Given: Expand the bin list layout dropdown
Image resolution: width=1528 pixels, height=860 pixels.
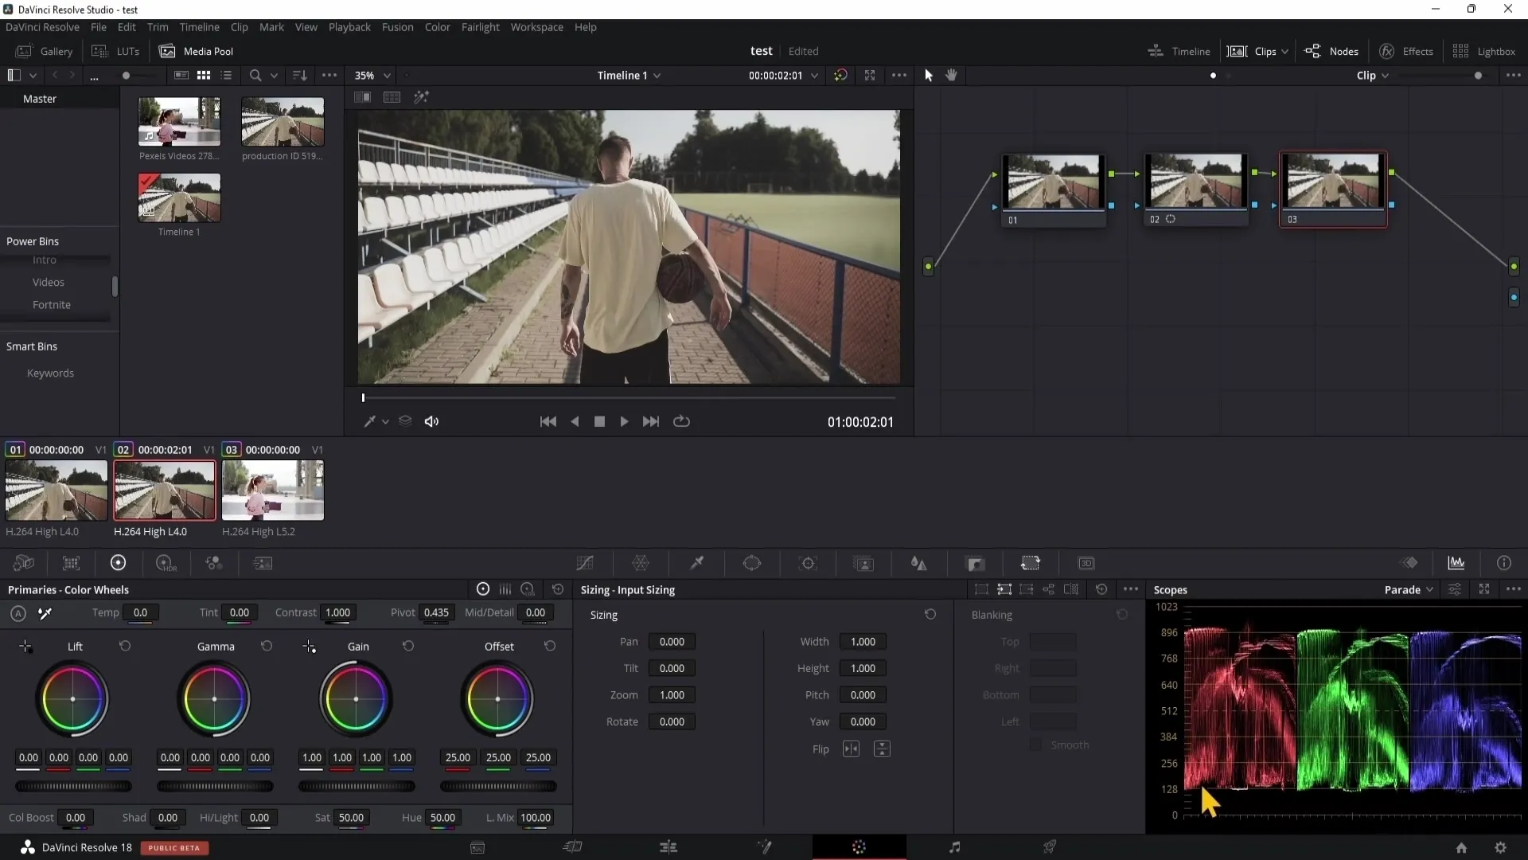Looking at the screenshot, I should coord(33,76).
